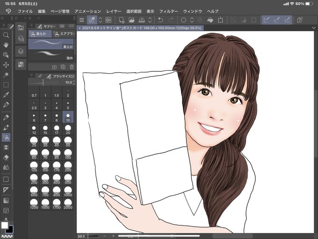The height and width of the screenshot is (239, 318).
Task: Select the Move layer tool
Action: coord(6,65)
